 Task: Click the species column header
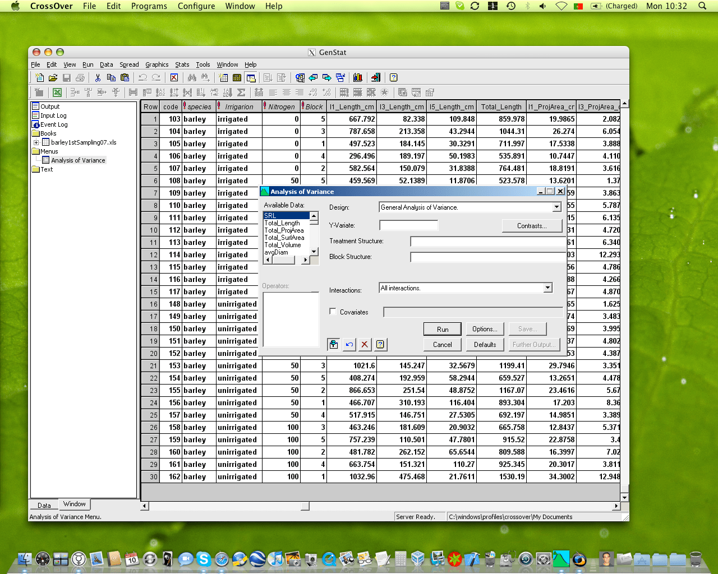(x=199, y=107)
